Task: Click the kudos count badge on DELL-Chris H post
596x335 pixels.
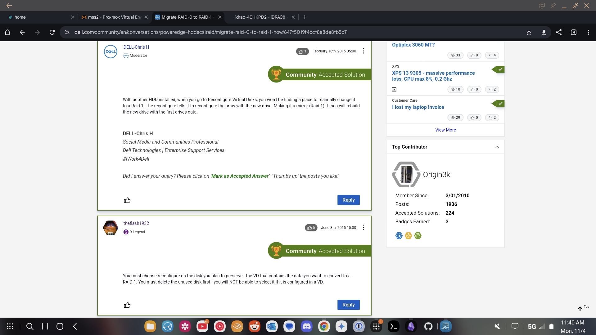Action: point(302,51)
